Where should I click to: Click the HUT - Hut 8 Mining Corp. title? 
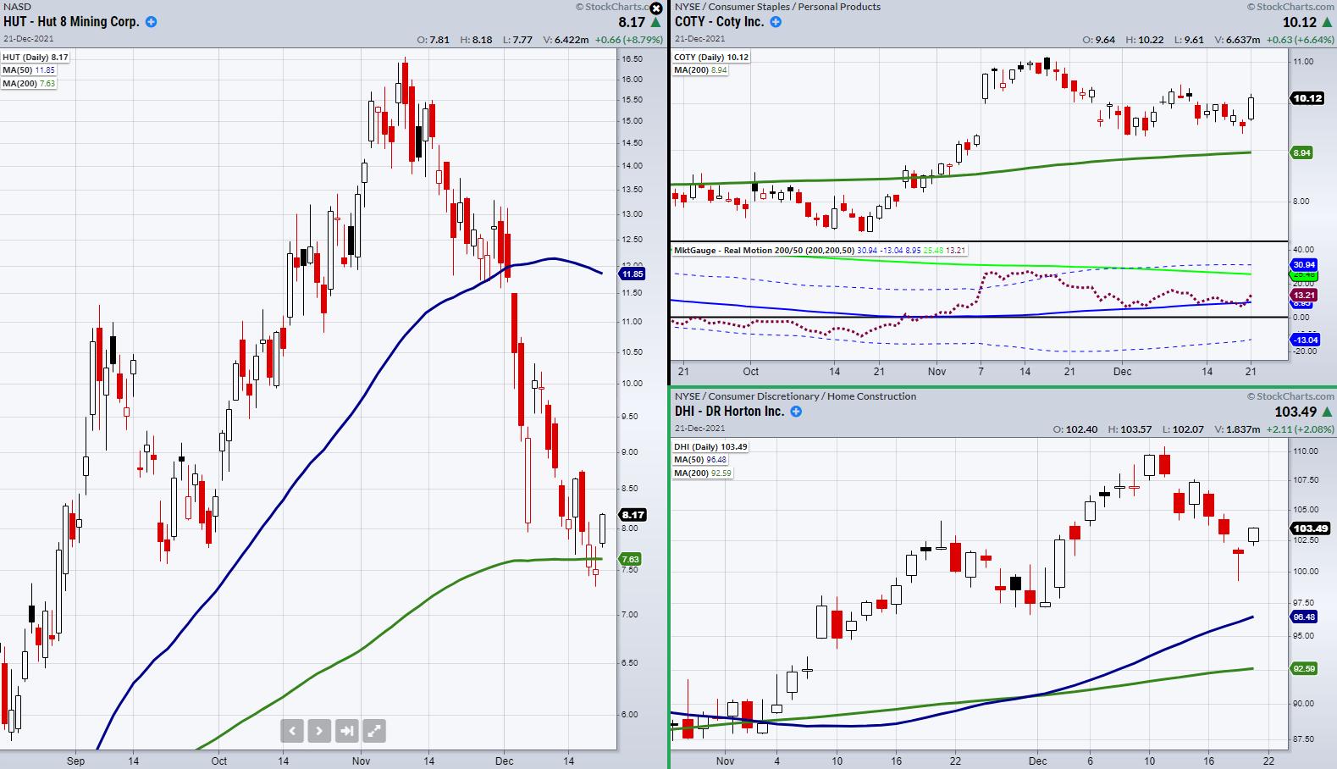click(72, 22)
